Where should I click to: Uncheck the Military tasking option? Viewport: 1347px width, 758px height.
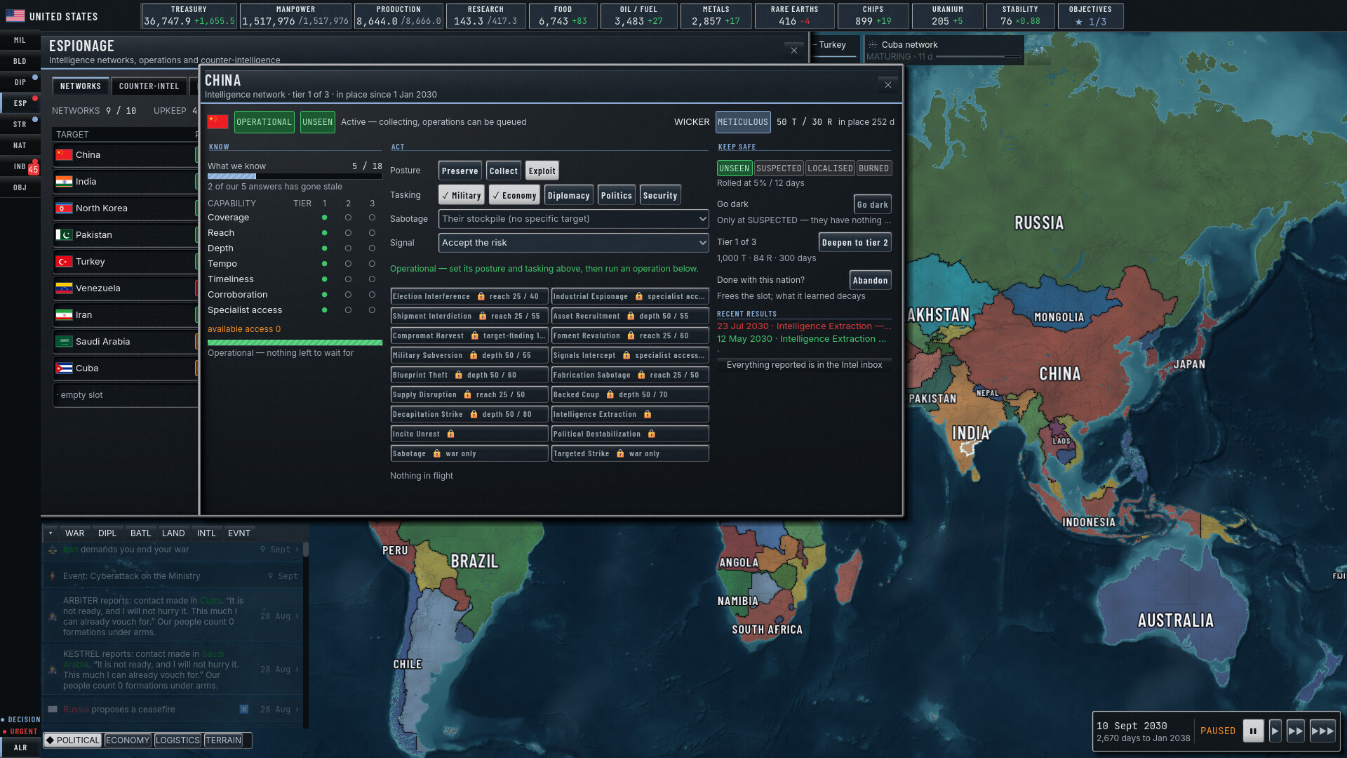pos(461,195)
